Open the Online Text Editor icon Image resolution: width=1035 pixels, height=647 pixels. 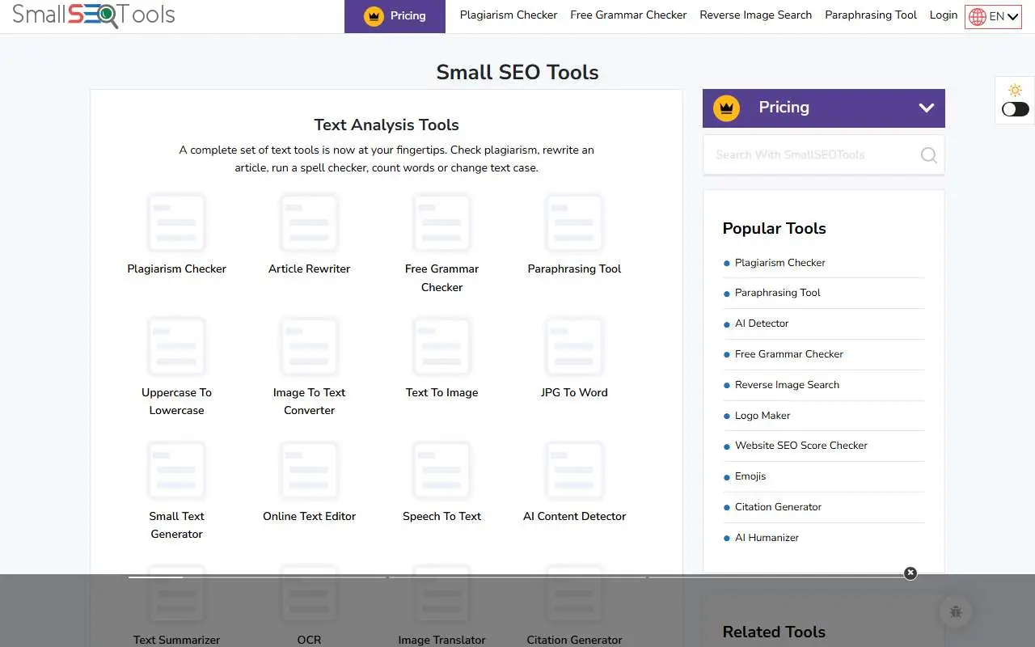[309, 470]
